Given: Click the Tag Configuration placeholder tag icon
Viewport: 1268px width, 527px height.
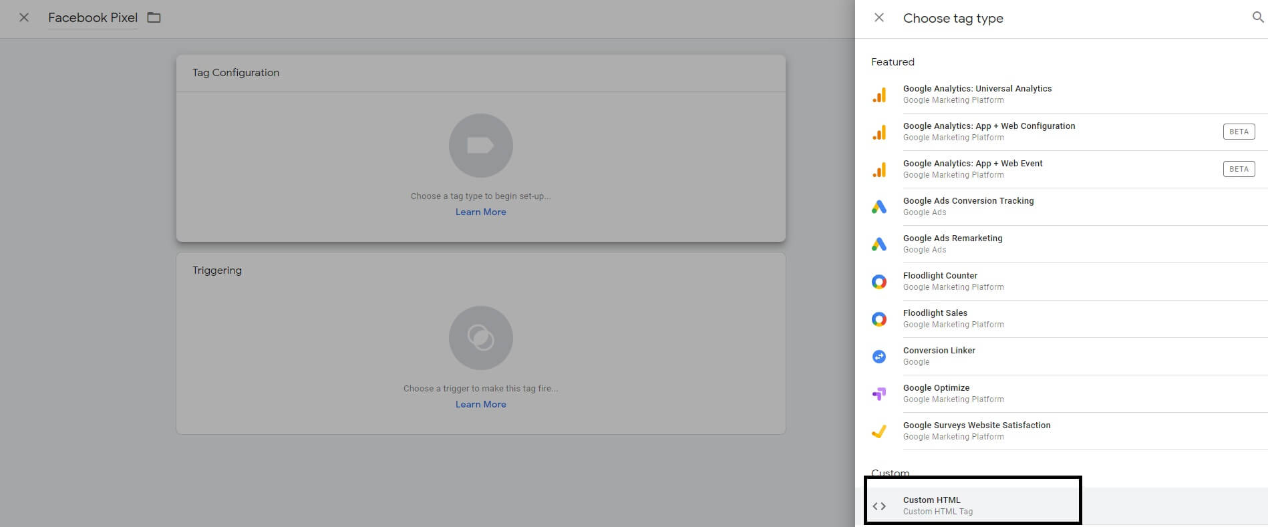Looking at the screenshot, I should (x=481, y=146).
